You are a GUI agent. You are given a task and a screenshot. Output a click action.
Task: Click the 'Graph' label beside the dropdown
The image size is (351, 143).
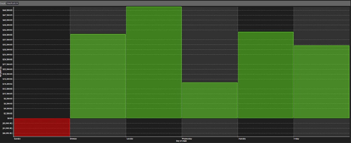(x=3, y=3)
